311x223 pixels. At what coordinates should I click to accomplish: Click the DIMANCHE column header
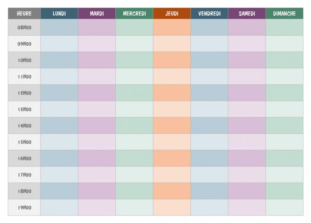pyautogui.click(x=284, y=14)
